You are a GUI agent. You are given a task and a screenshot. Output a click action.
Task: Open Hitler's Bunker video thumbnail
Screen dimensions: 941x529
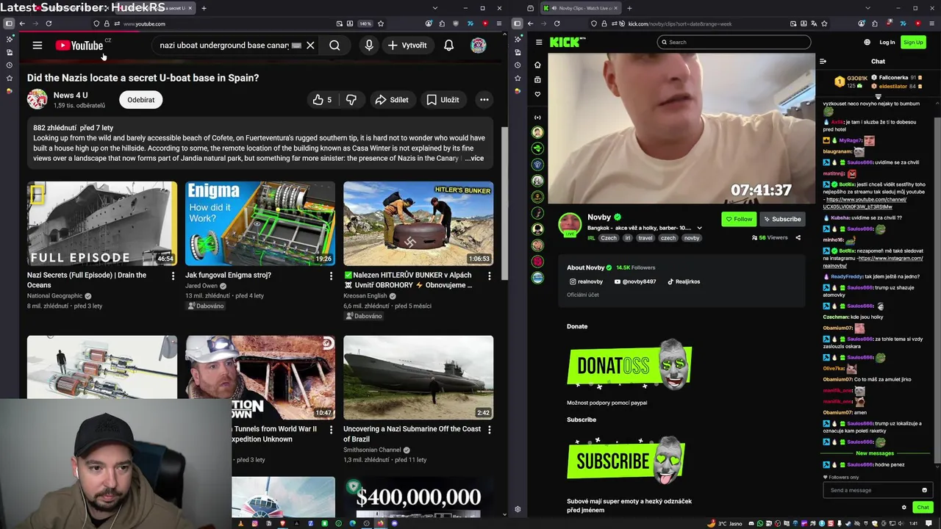tap(418, 223)
